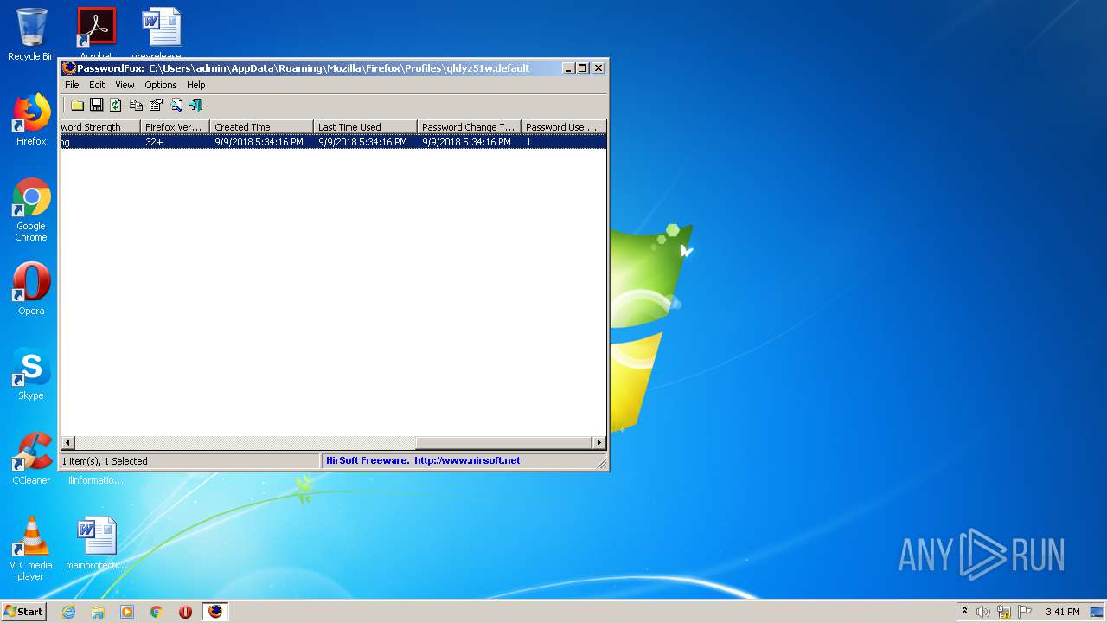Click the taskbar clock showing 3:41 PM
The width and height of the screenshot is (1107, 623).
(x=1062, y=612)
